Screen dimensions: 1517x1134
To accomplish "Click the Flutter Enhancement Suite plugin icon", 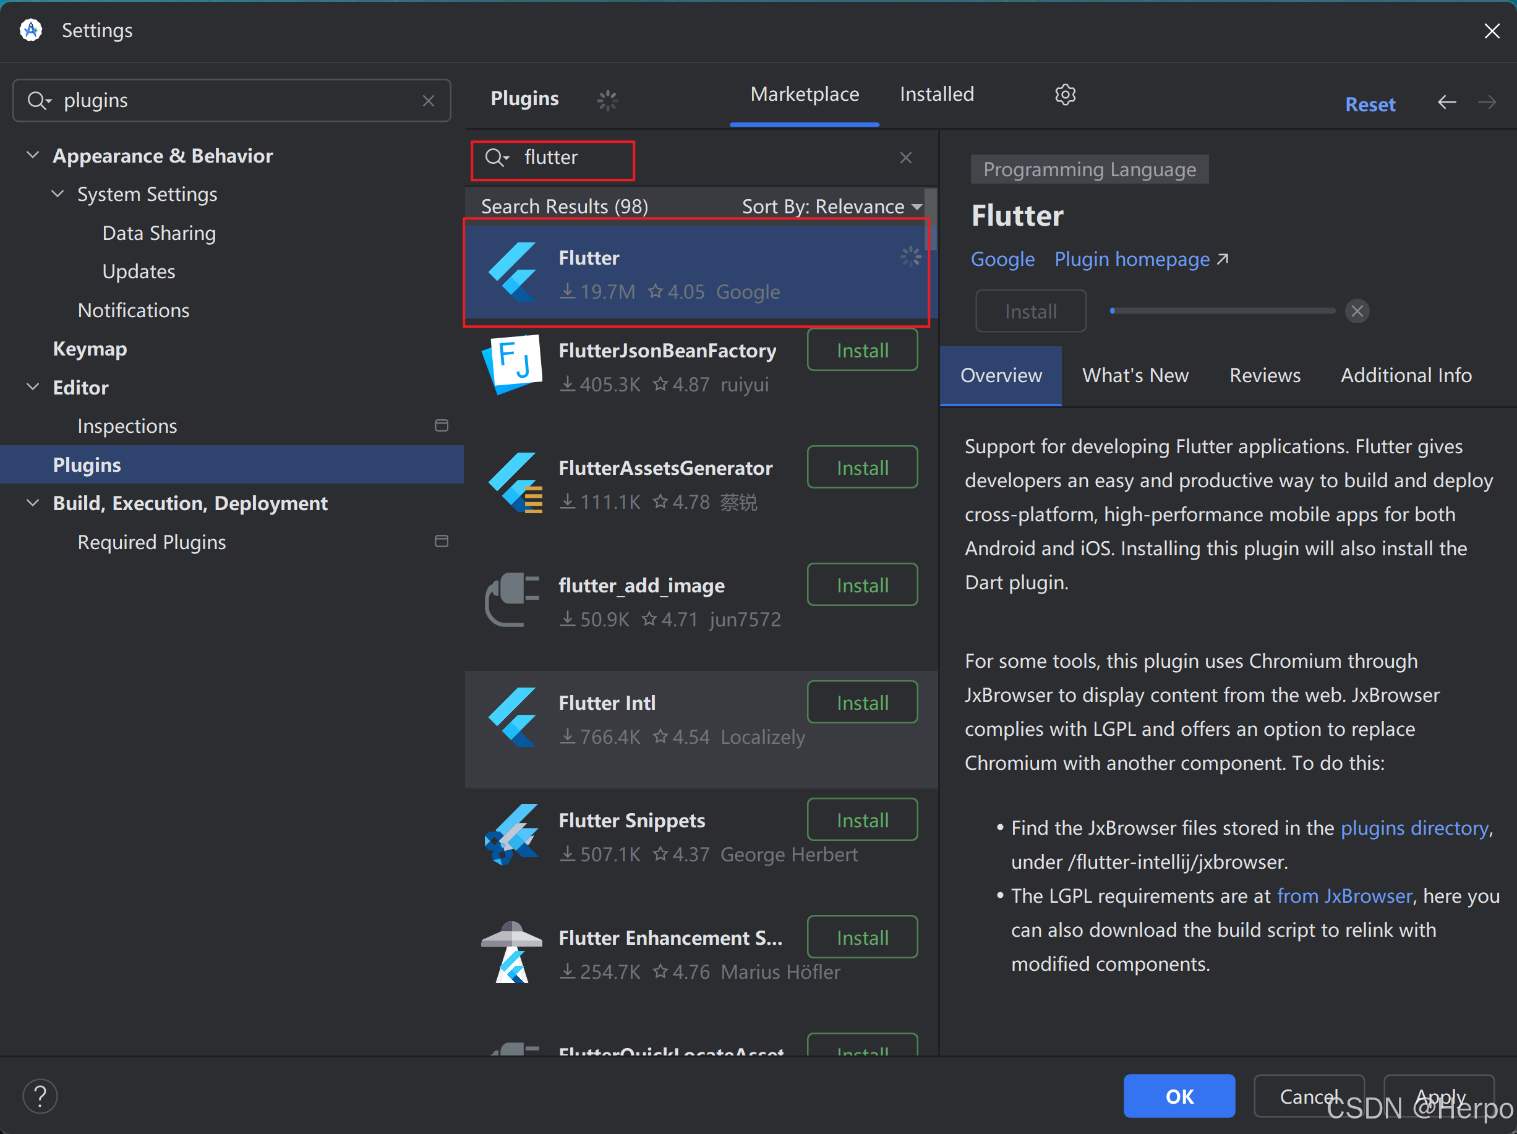I will point(512,952).
